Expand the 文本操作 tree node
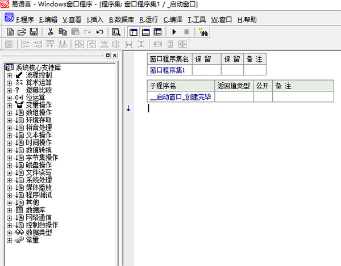The height and width of the screenshot is (266, 341). (9, 136)
